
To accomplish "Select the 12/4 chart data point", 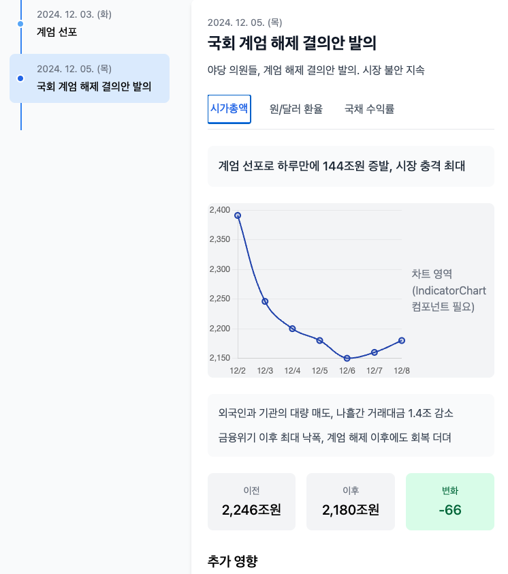I will pos(292,329).
